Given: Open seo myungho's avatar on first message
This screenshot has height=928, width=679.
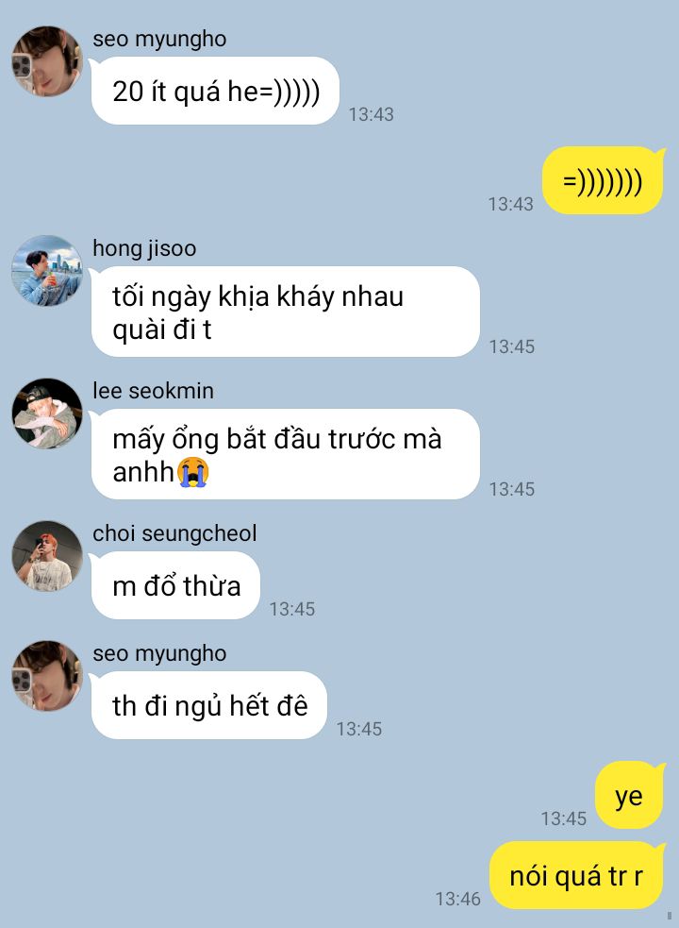Looking at the screenshot, I should tap(47, 61).
